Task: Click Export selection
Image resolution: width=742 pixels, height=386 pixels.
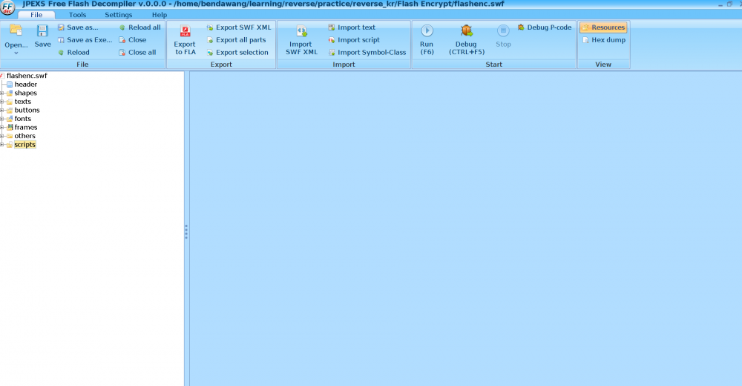Action: [237, 53]
